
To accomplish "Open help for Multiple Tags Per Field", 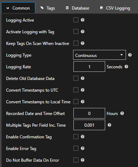I will click(109, 125).
